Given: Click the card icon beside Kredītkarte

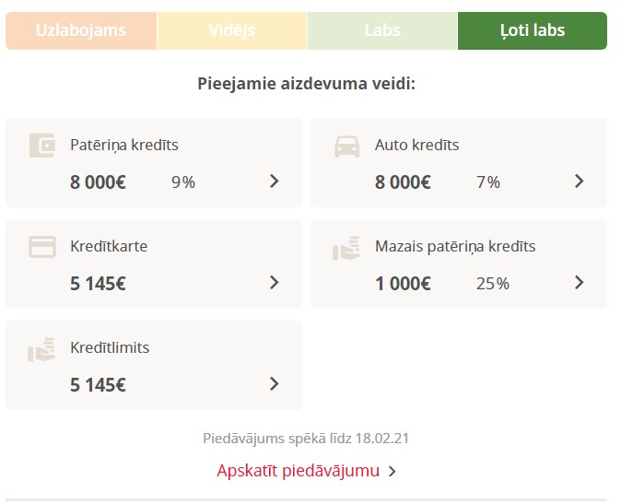Looking at the screenshot, I should 42,247.
